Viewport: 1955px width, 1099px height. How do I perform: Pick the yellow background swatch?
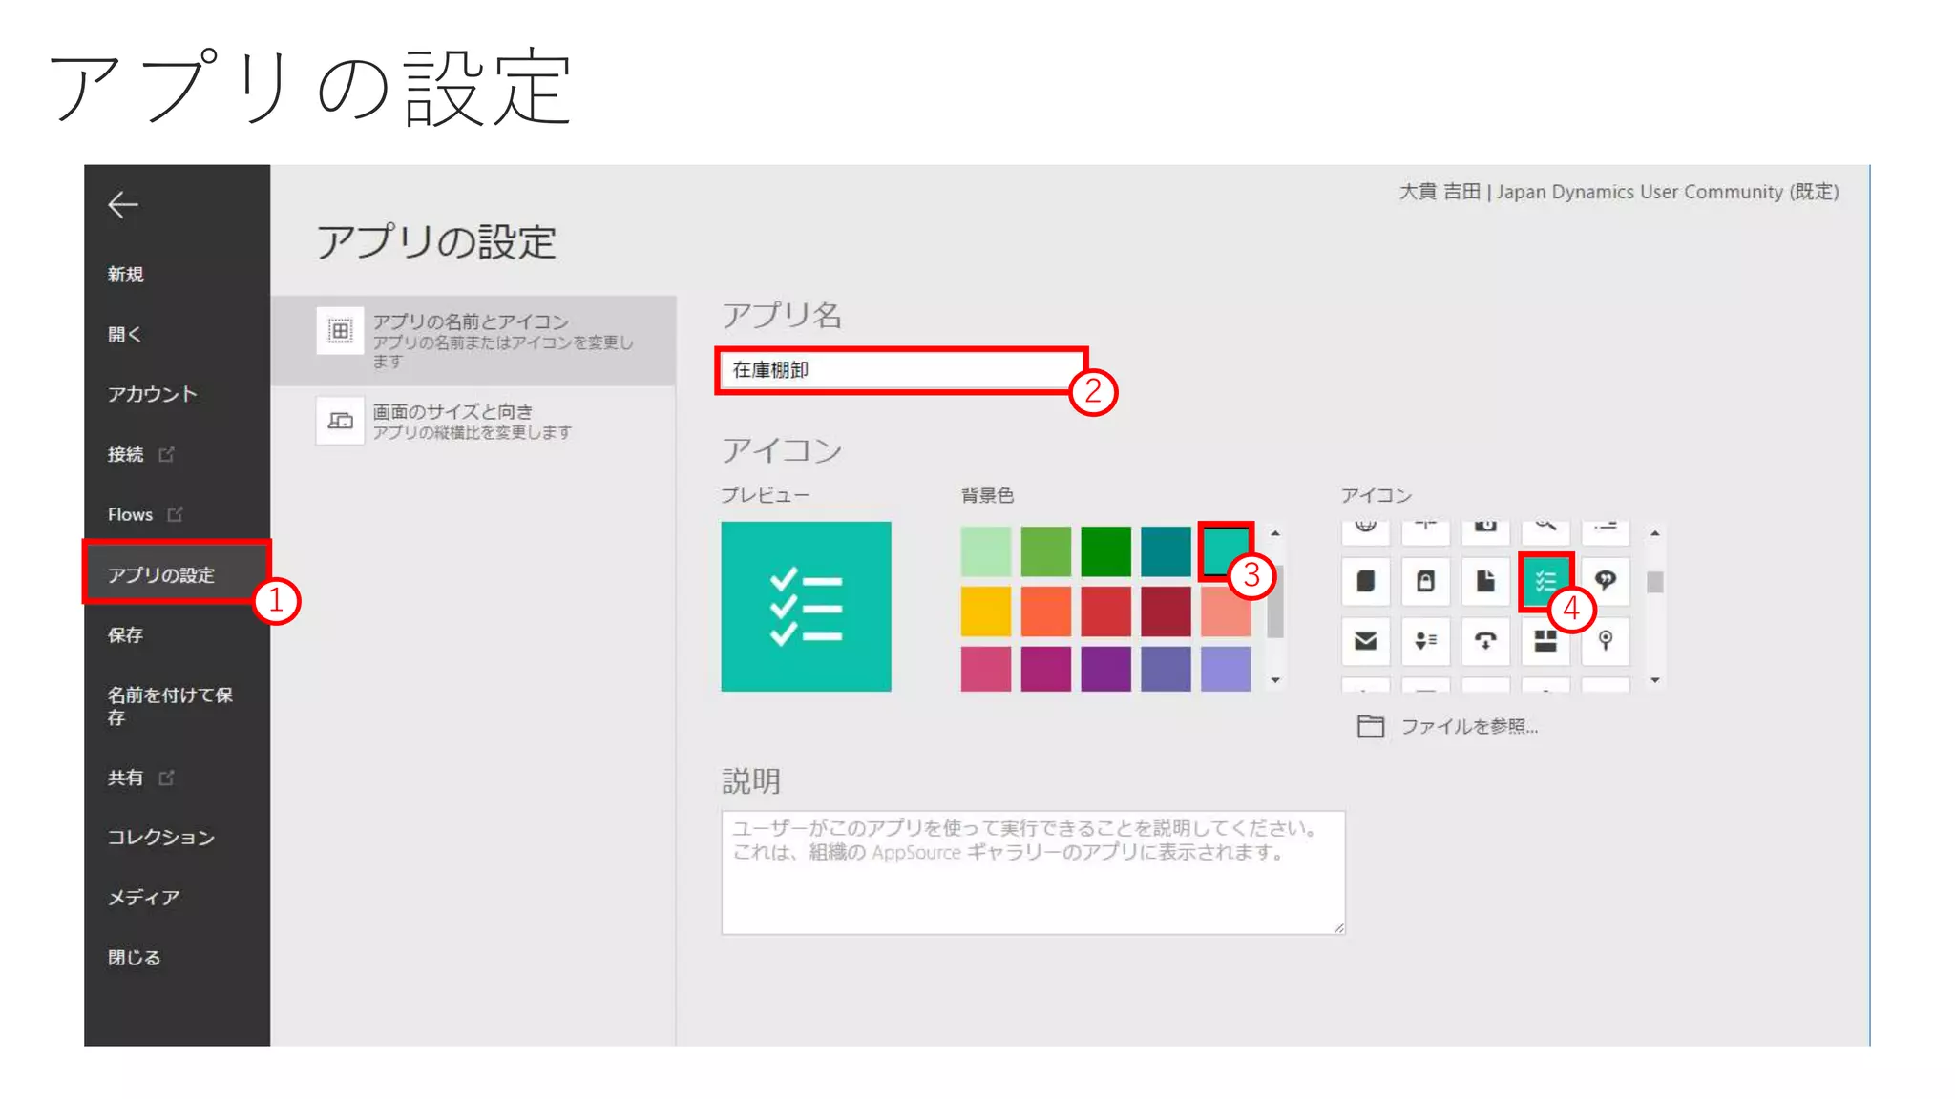(x=985, y=612)
